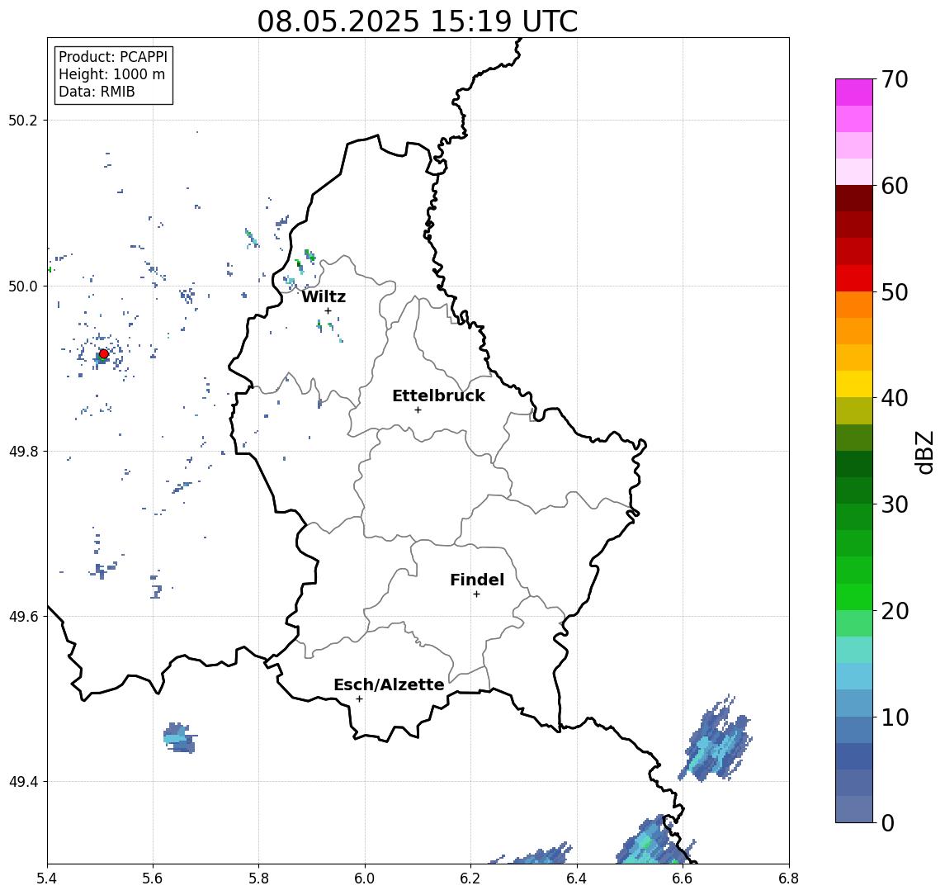Click the longitude 5.6 axis label
This screenshot has height=895, width=945.
[153, 878]
